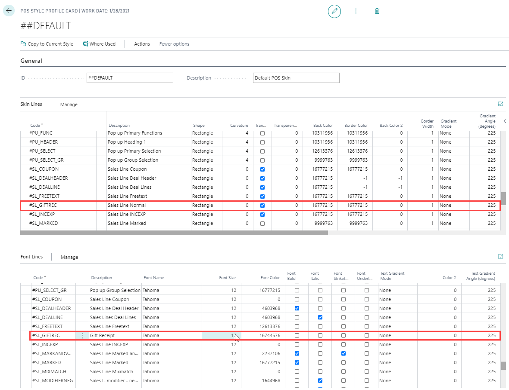Open Manage menu in Skin Lines
The image size is (509, 390).
[69, 104]
